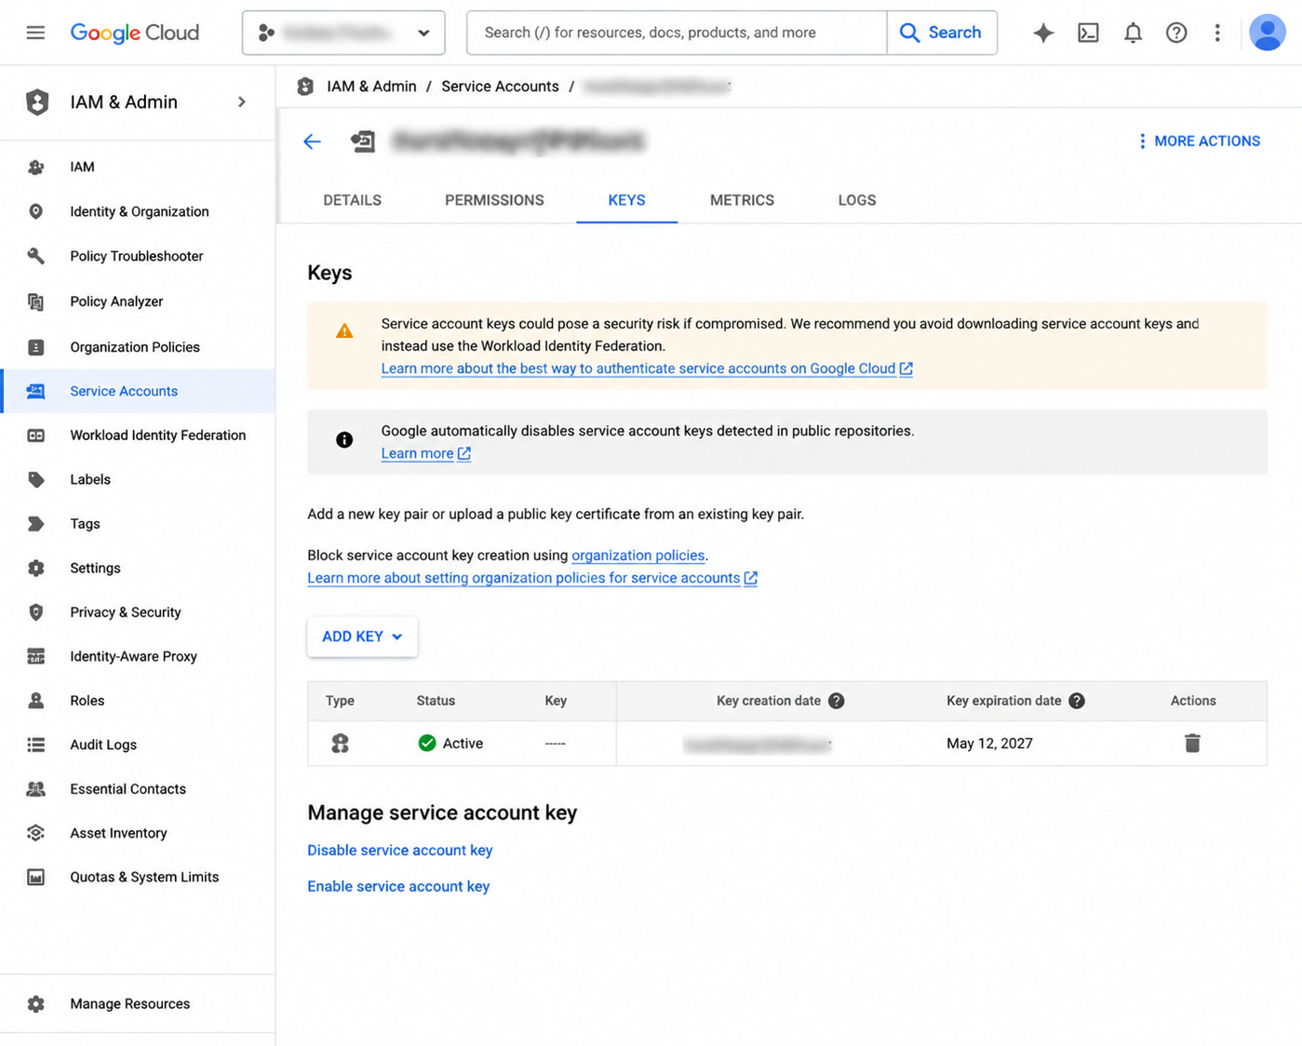The width and height of the screenshot is (1302, 1046).
Task: Click the info icon in the gray banner
Action: point(344,439)
